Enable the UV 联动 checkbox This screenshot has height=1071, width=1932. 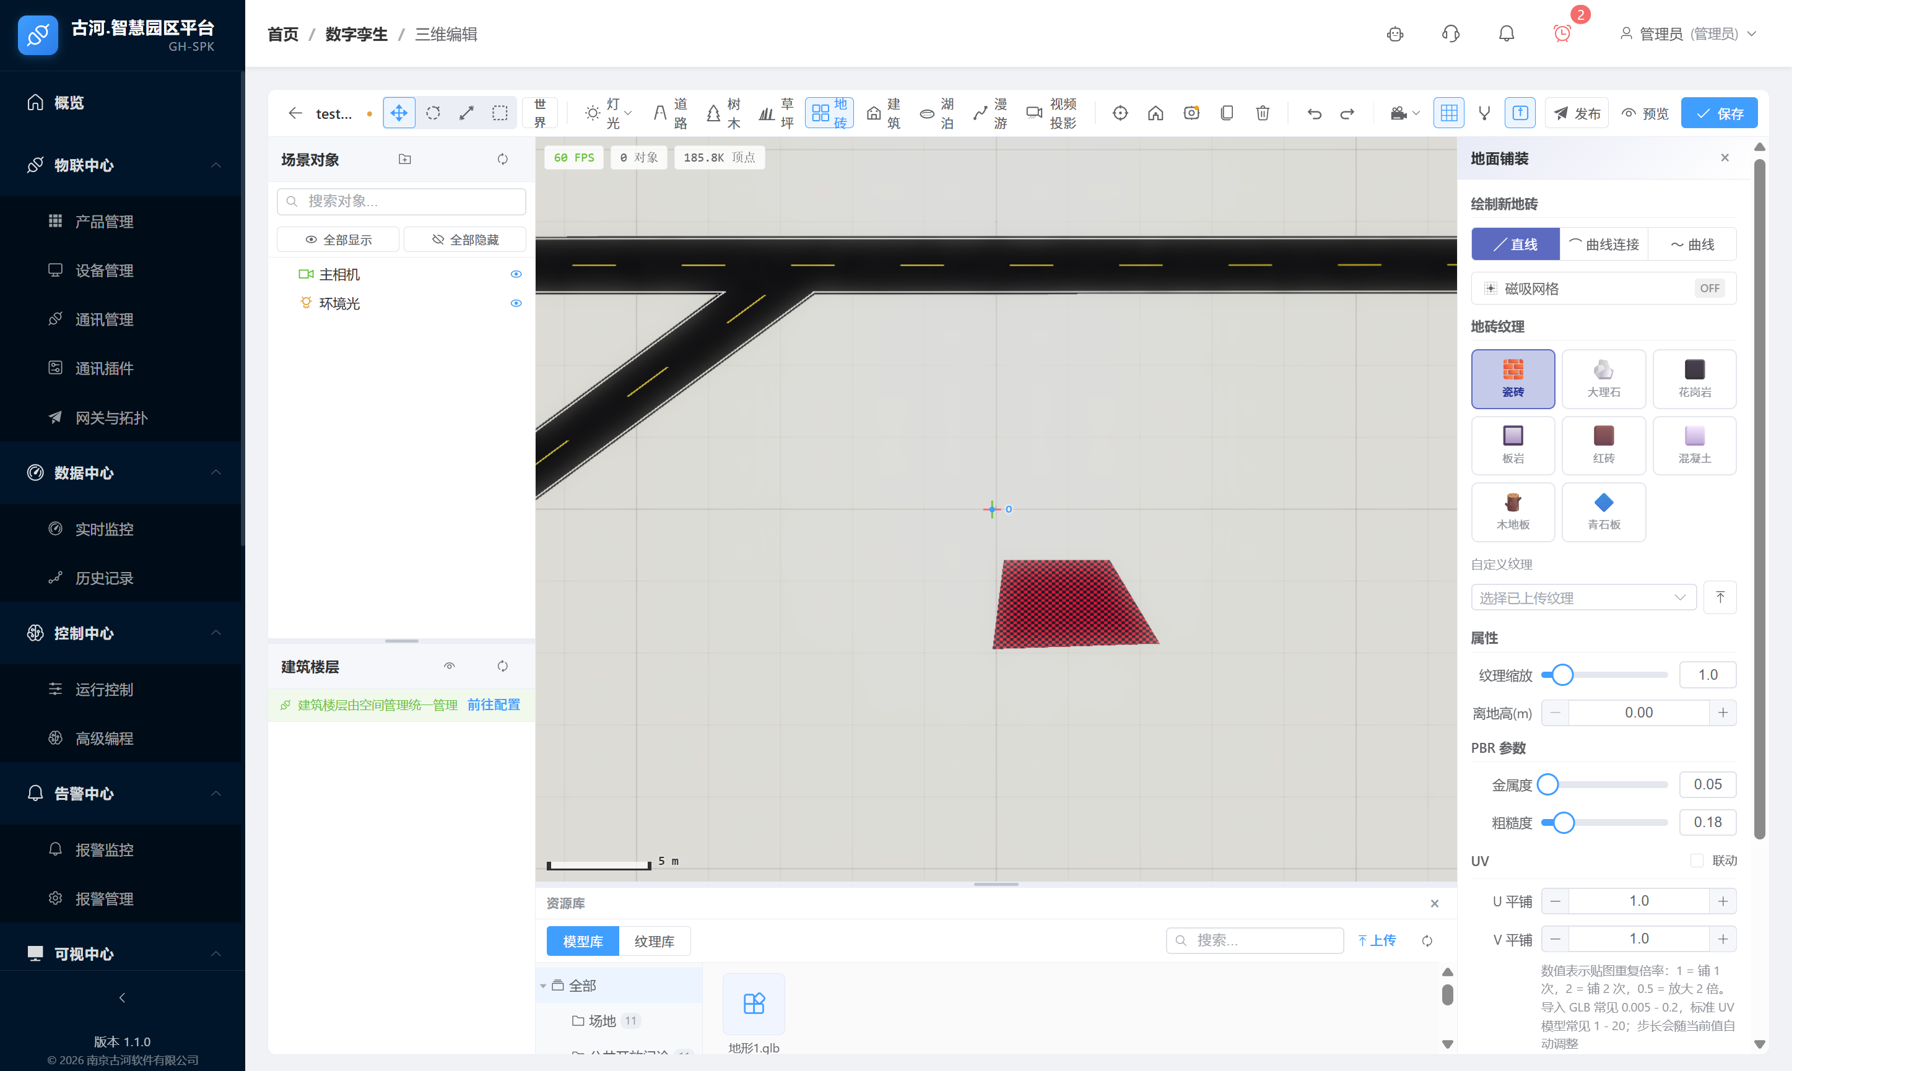[x=1697, y=861]
